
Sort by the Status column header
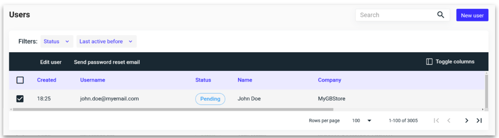coord(203,80)
